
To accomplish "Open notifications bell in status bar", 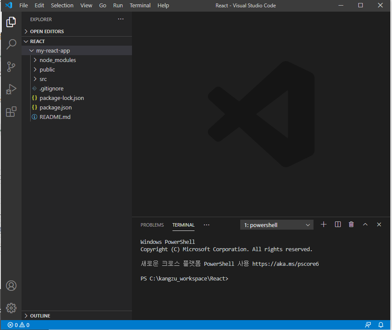I will [x=381, y=325].
